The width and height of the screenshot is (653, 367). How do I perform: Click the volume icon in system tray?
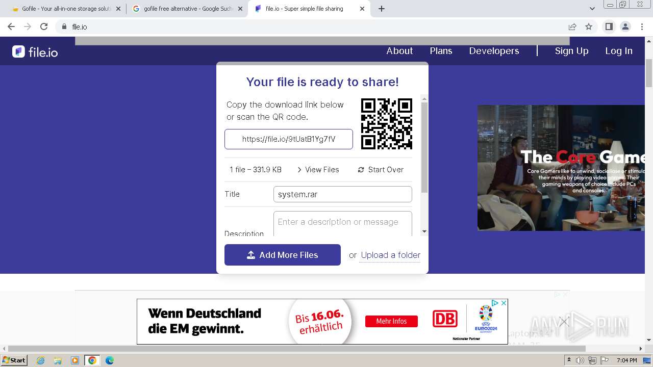pos(580,360)
